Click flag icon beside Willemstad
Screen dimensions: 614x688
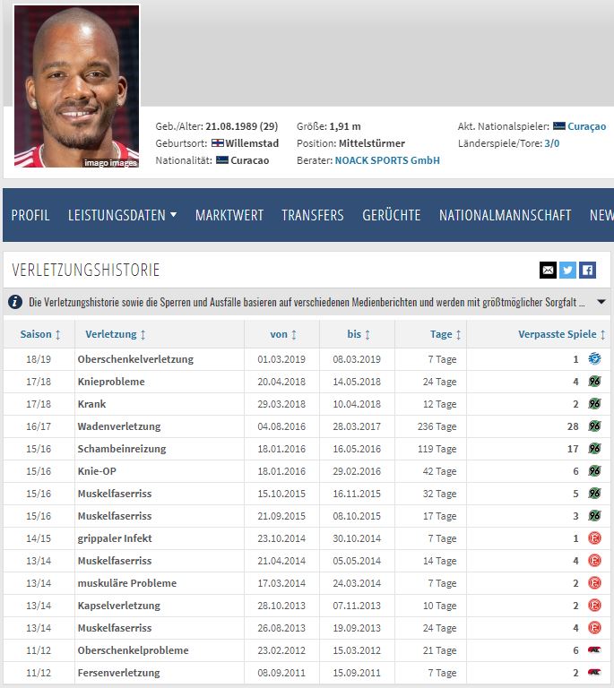pyautogui.click(x=217, y=143)
